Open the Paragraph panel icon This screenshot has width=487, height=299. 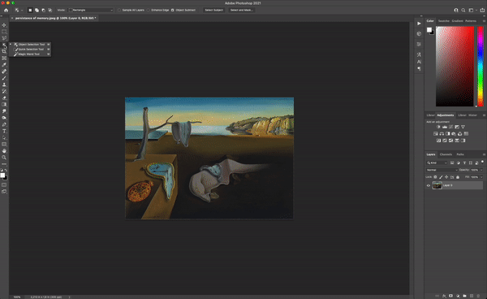(x=419, y=68)
